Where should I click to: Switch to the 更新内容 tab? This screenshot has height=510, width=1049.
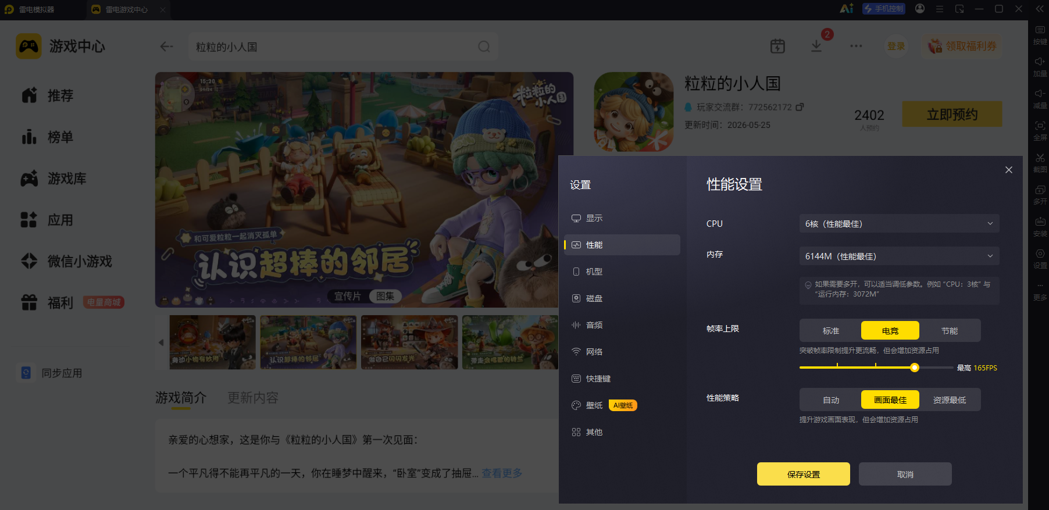(x=253, y=398)
